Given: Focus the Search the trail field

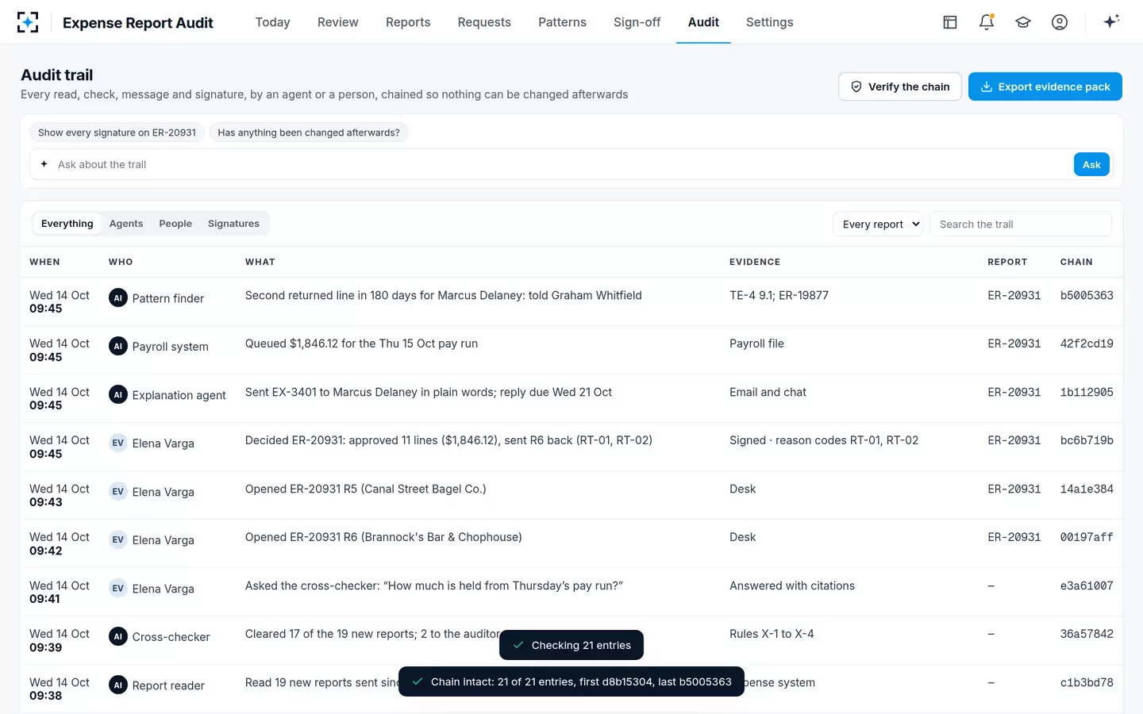Looking at the screenshot, I should tap(1020, 225).
